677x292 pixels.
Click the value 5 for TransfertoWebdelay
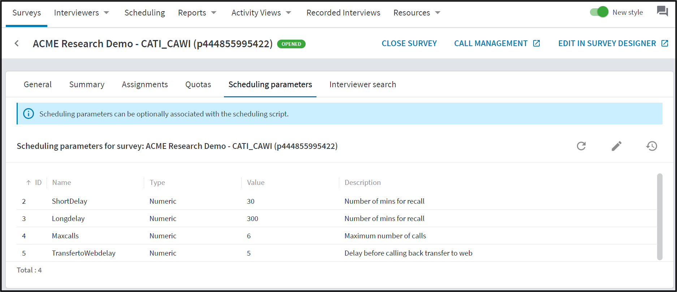point(249,253)
